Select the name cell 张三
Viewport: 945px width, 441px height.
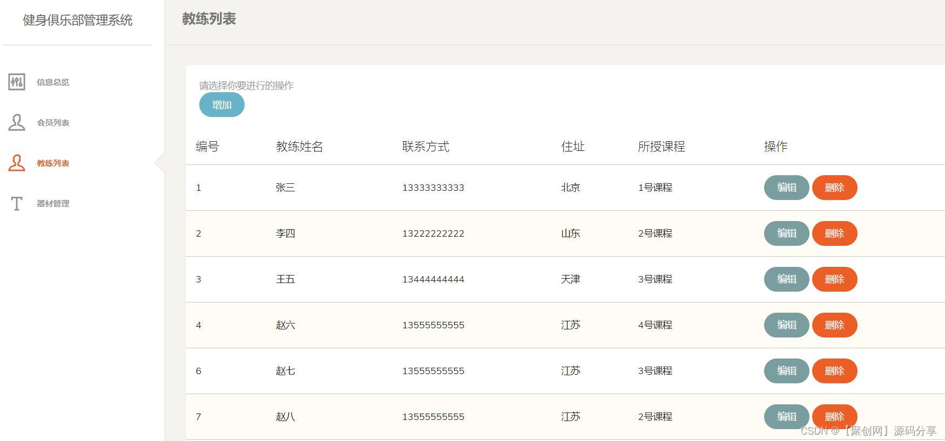(x=285, y=188)
